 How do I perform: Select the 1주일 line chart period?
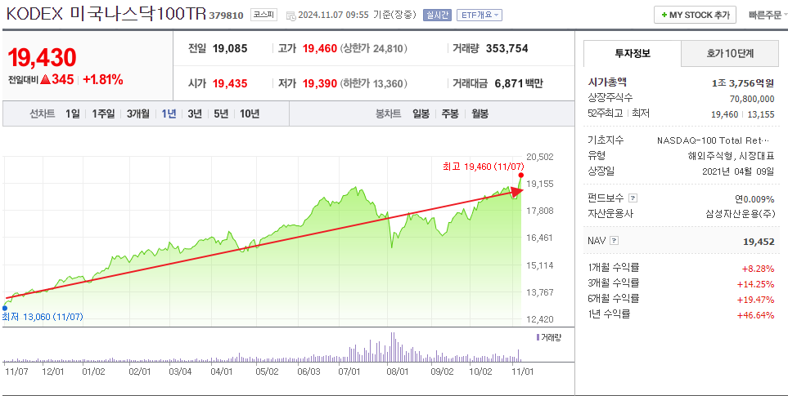coord(103,113)
